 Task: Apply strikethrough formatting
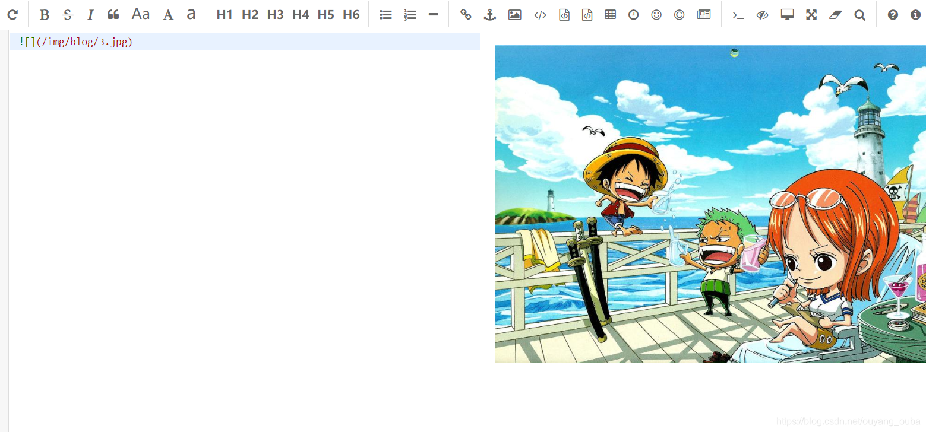click(68, 15)
